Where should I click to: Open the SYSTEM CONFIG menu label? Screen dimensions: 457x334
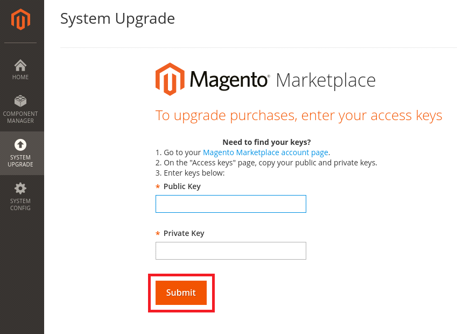20,205
